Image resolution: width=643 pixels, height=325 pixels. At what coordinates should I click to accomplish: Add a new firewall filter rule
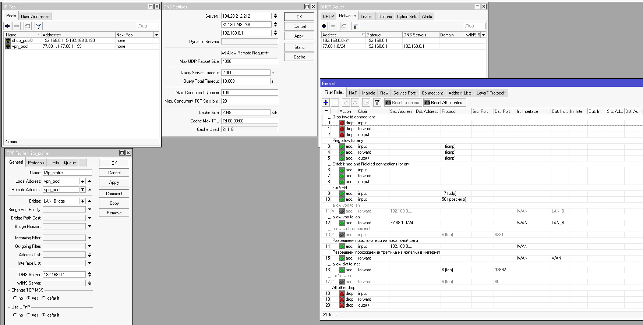click(x=326, y=103)
